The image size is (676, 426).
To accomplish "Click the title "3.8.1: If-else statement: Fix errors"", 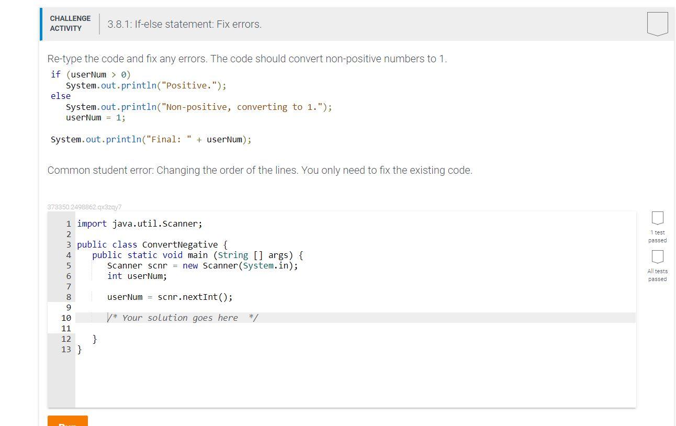I will pos(185,24).
